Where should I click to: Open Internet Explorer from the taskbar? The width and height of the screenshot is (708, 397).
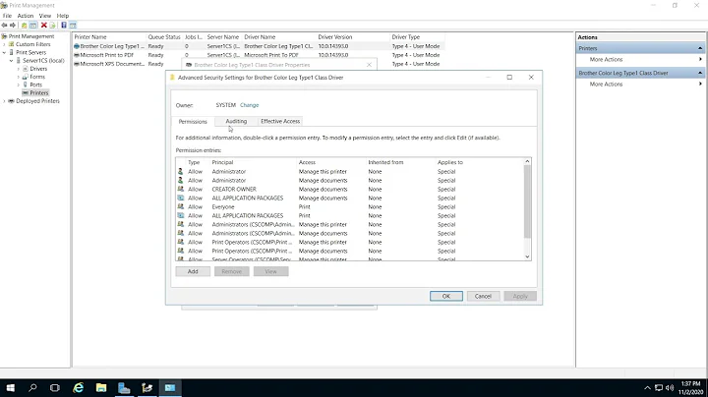point(79,388)
